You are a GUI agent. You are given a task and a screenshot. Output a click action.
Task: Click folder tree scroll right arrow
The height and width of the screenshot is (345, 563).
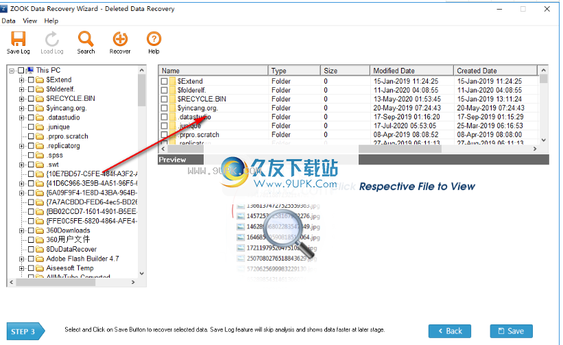click(133, 282)
